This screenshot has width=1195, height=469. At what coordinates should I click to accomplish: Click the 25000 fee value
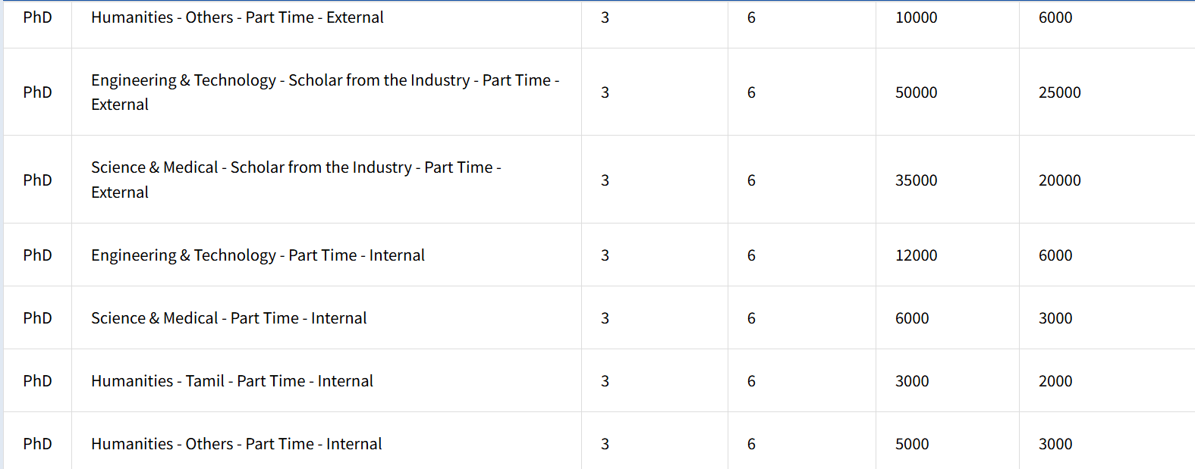(x=1059, y=92)
